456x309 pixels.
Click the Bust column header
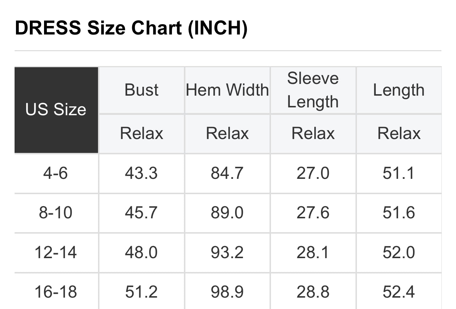(141, 90)
